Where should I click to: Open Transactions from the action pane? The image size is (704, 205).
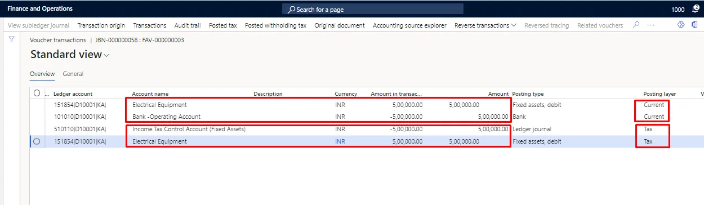(x=150, y=25)
